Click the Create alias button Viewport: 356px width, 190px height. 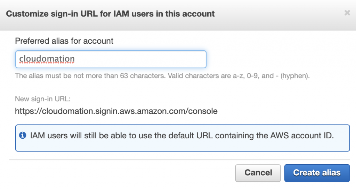click(x=317, y=173)
